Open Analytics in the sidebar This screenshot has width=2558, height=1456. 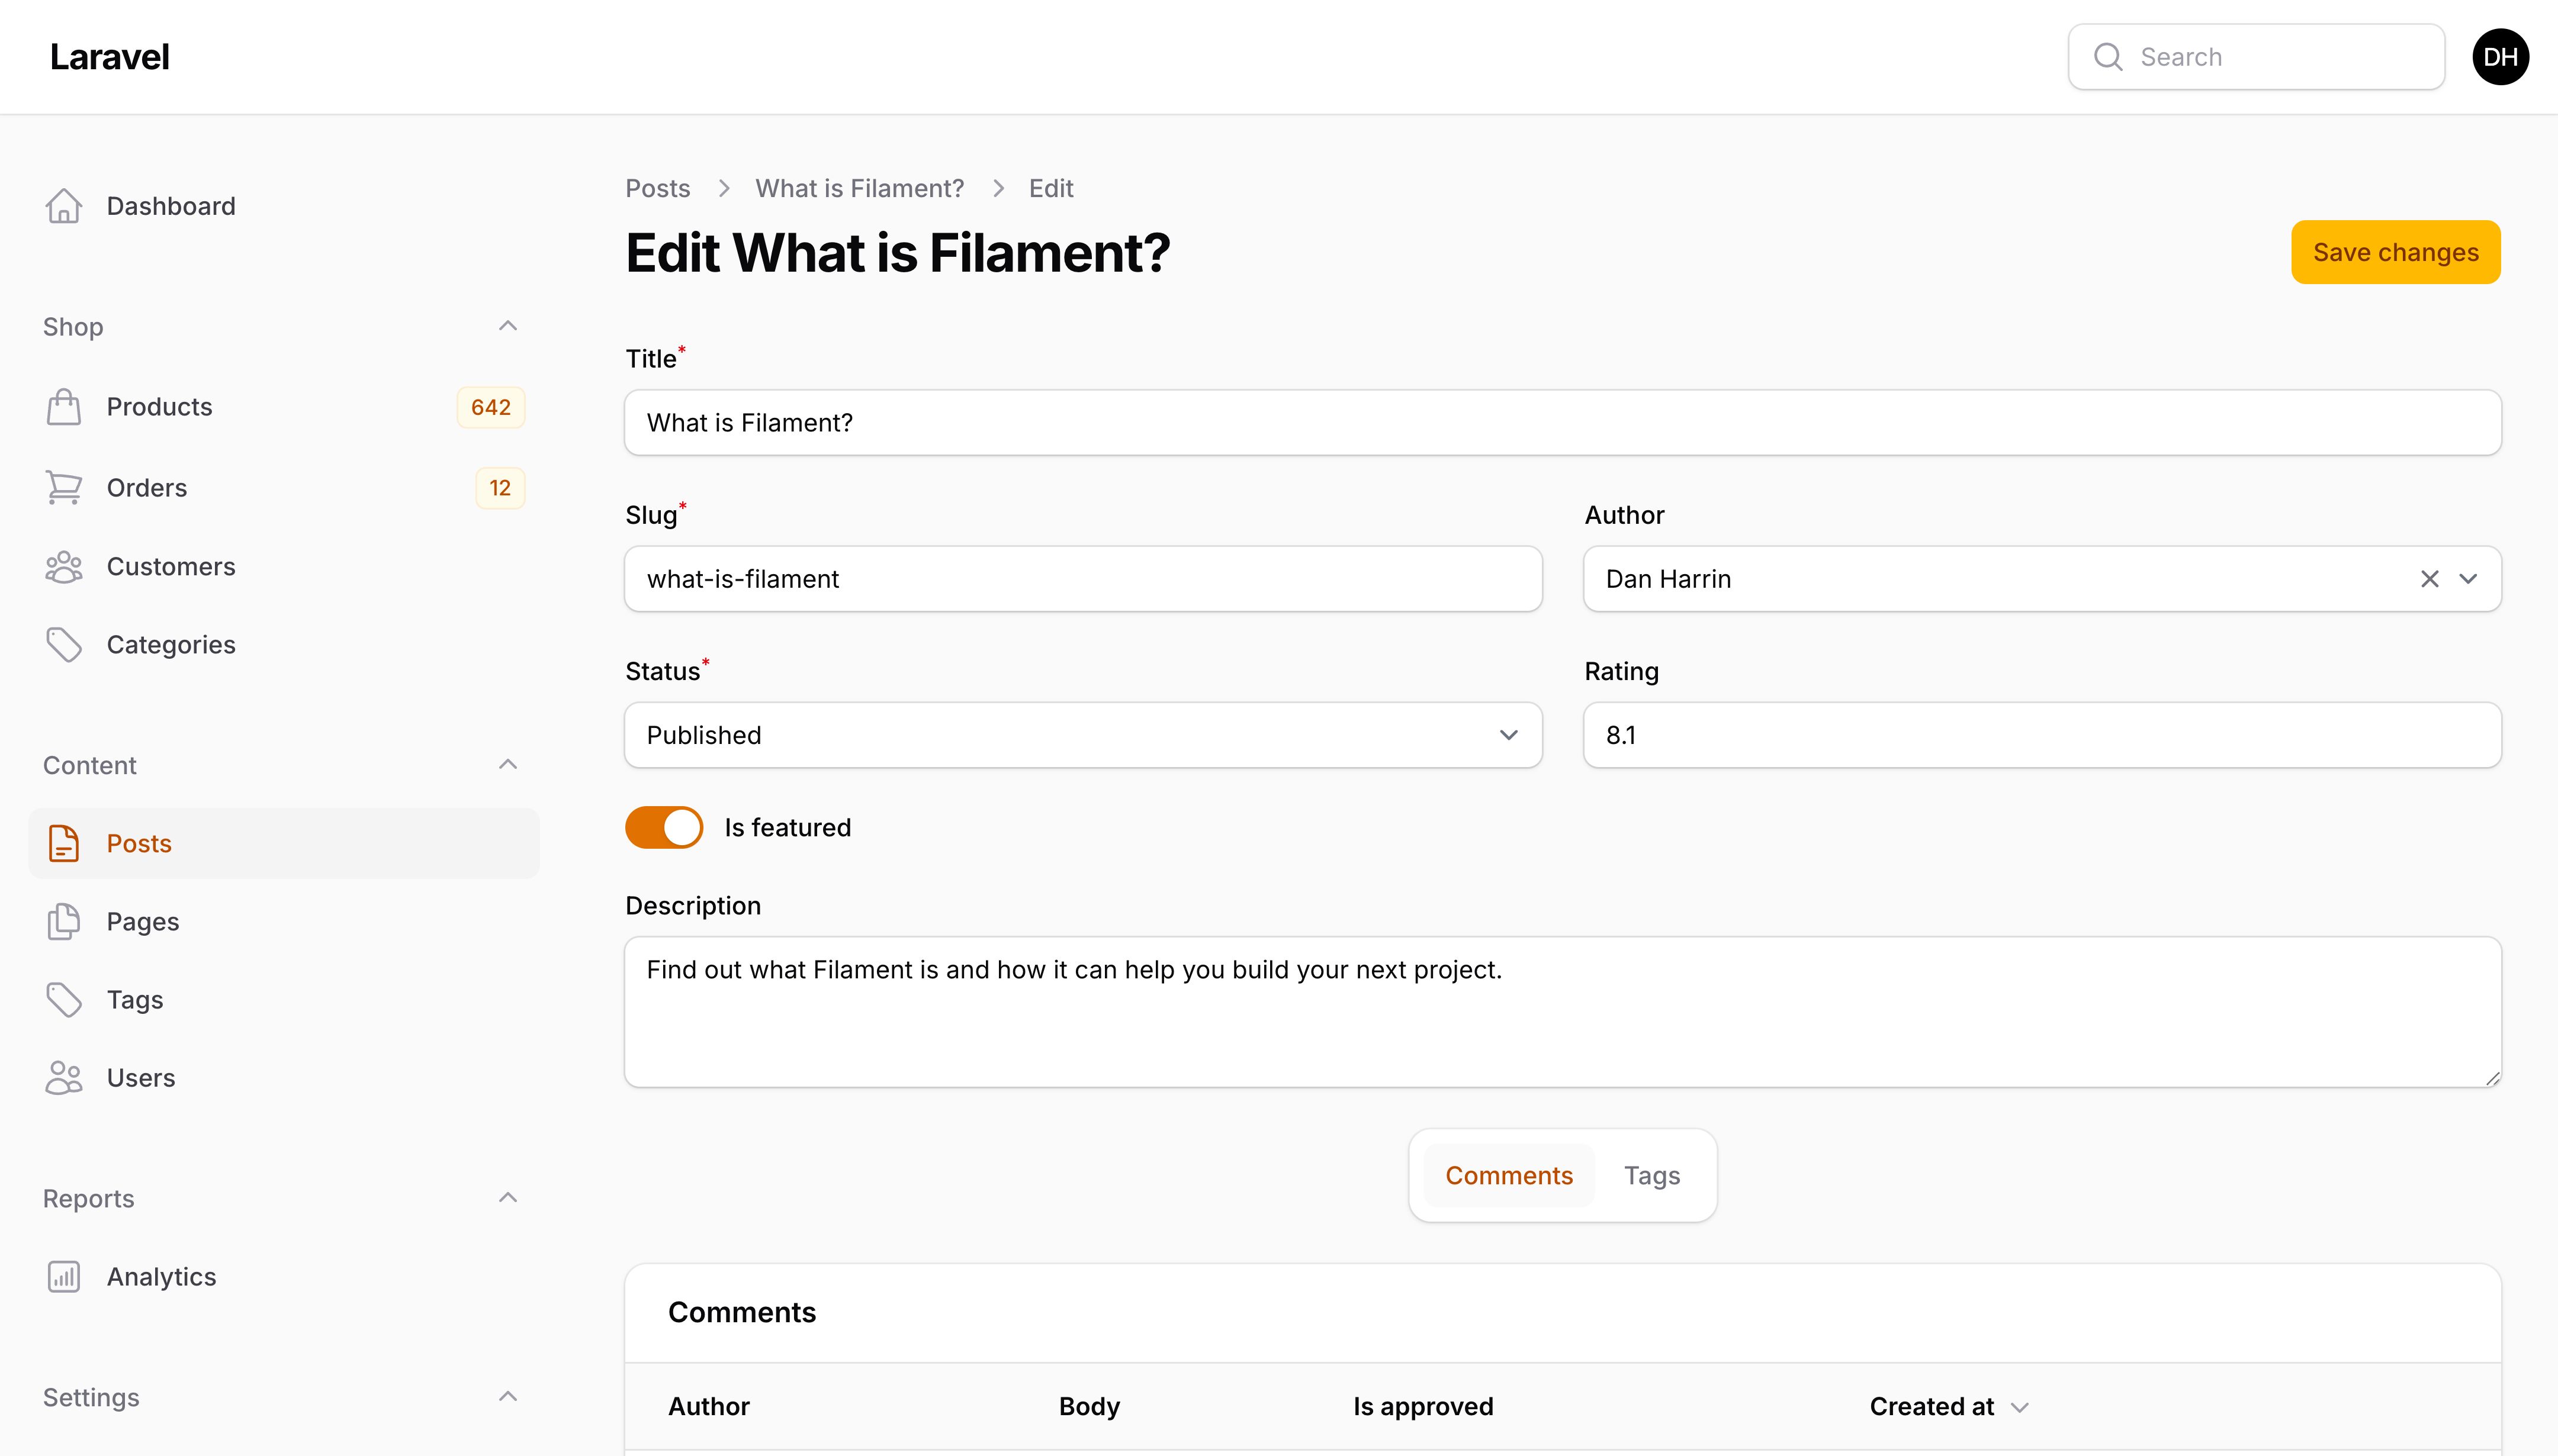point(284,1277)
